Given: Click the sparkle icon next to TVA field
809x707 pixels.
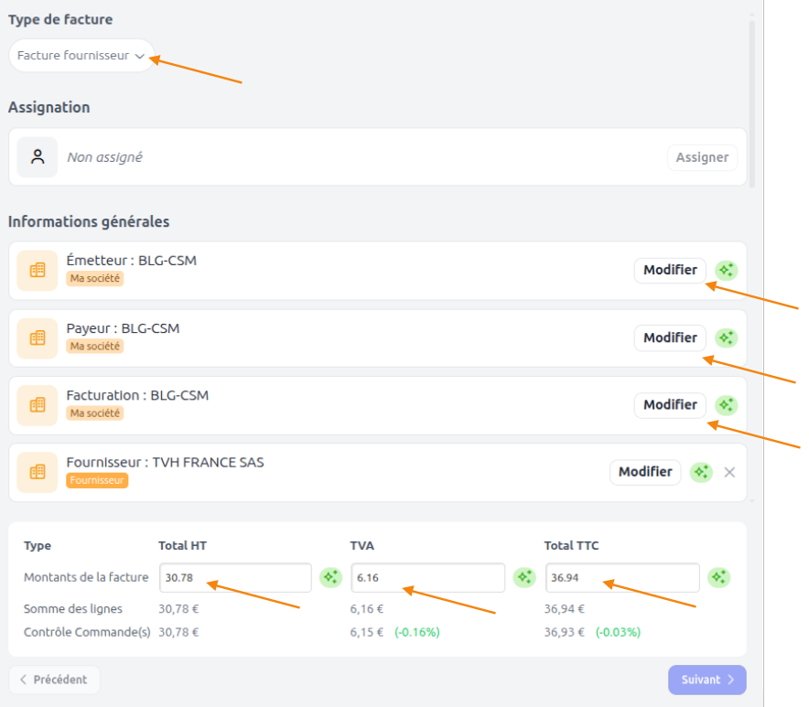Looking at the screenshot, I should 524,577.
